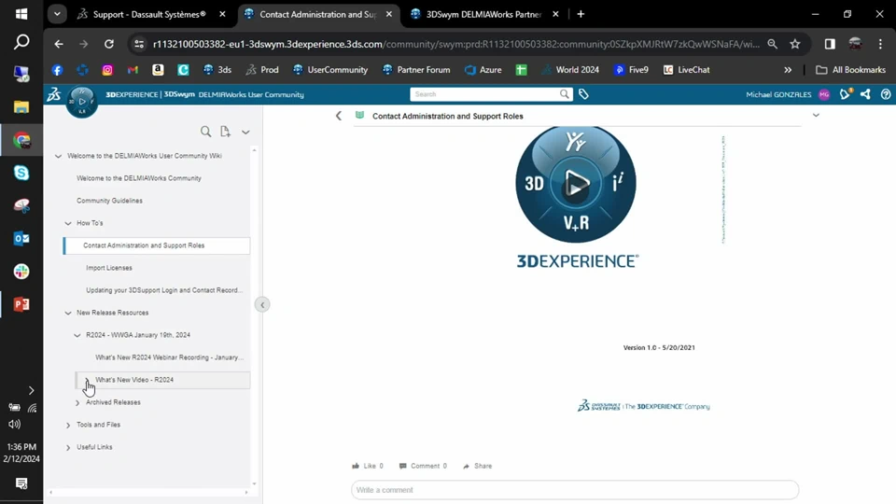This screenshot has width=896, height=504.
Task: Focus the top Search field
Action: click(x=484, y=94)
